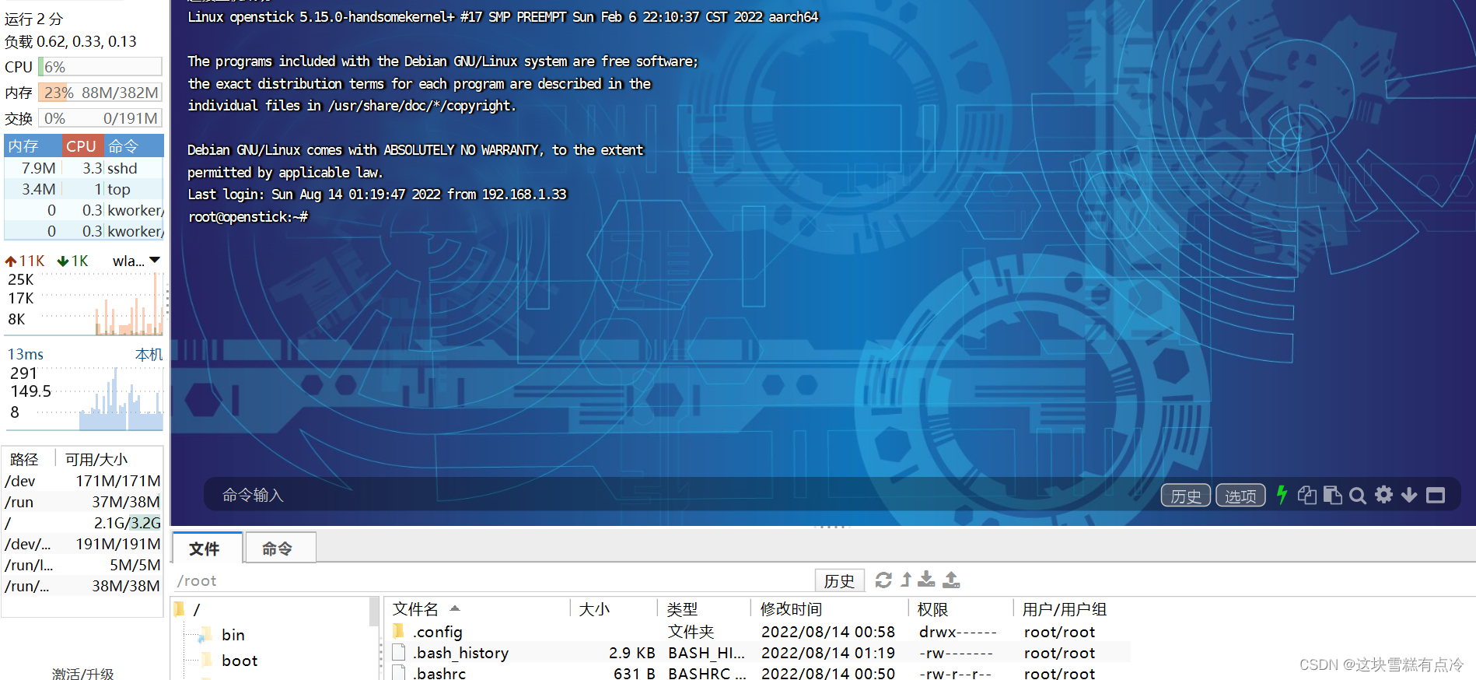
Task: Click the /root path field
Action: pyautogui.click(x=491, y=580)
